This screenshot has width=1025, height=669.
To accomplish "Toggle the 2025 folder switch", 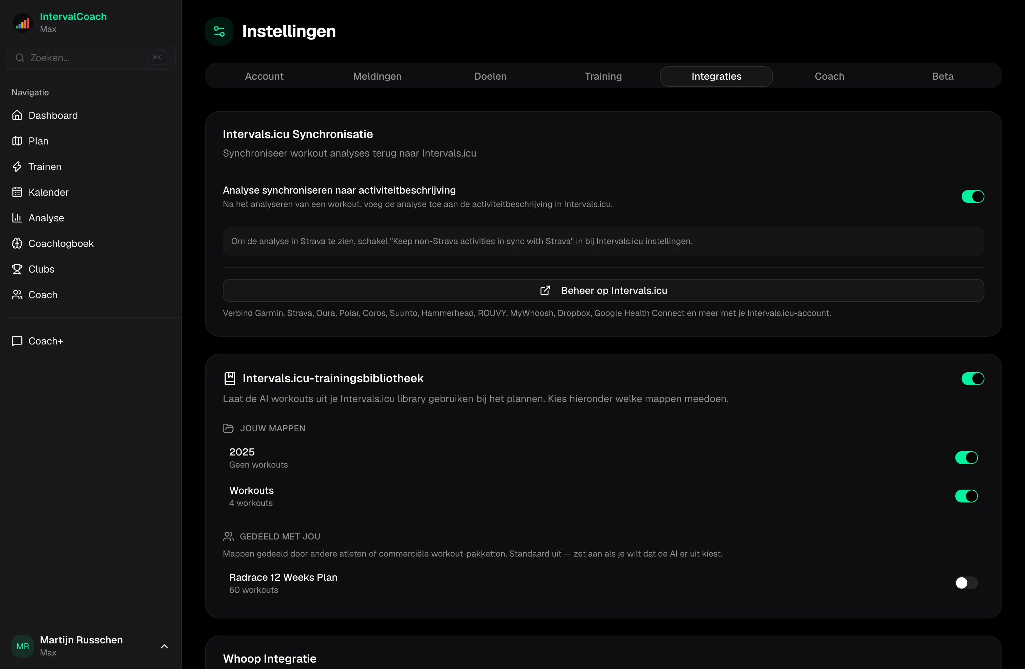I will click(966, 458).
